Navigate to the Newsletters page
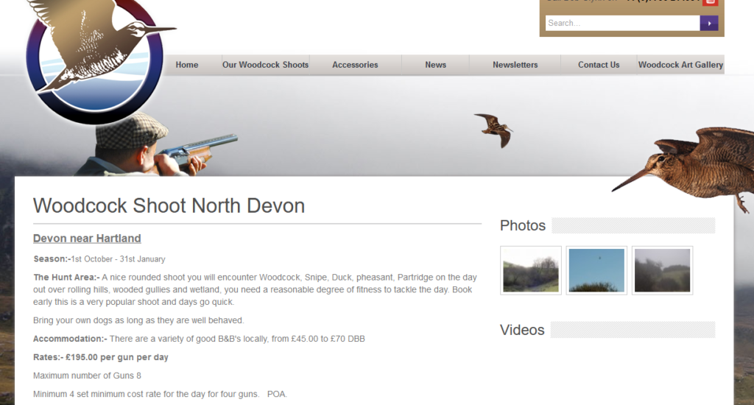The width and height of the screenshot is (754, 405). point(515,65)
